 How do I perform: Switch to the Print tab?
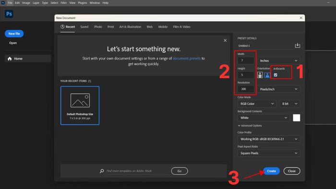pos(110,27)
